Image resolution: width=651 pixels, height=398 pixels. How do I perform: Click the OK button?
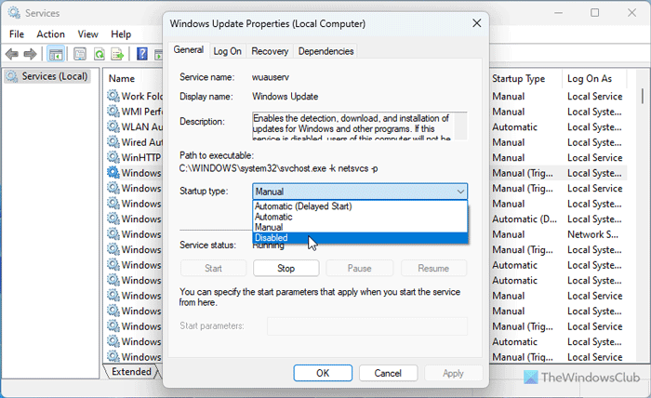click(x=323, y=373)
